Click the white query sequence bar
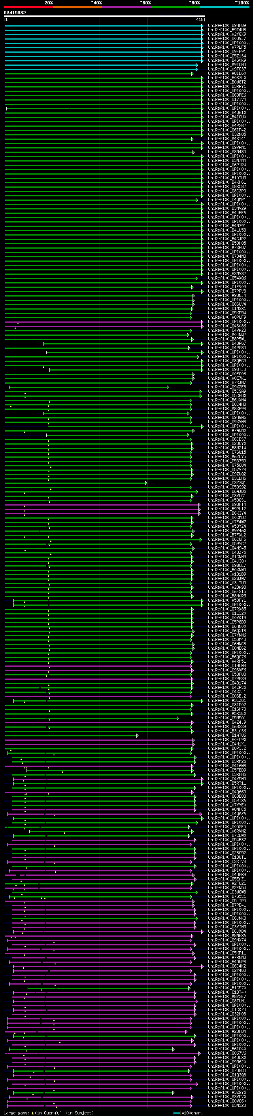253x1116 pixels. (104, 17)
